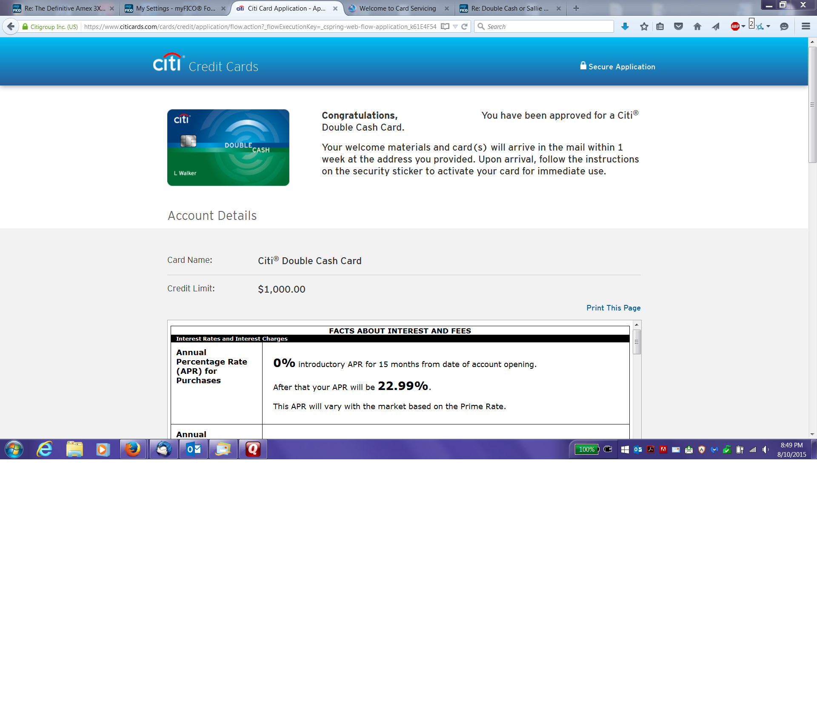
Task: Close the Welcome to Card Servicing tab
Action: pyautogui.click(x=447, y=8)
